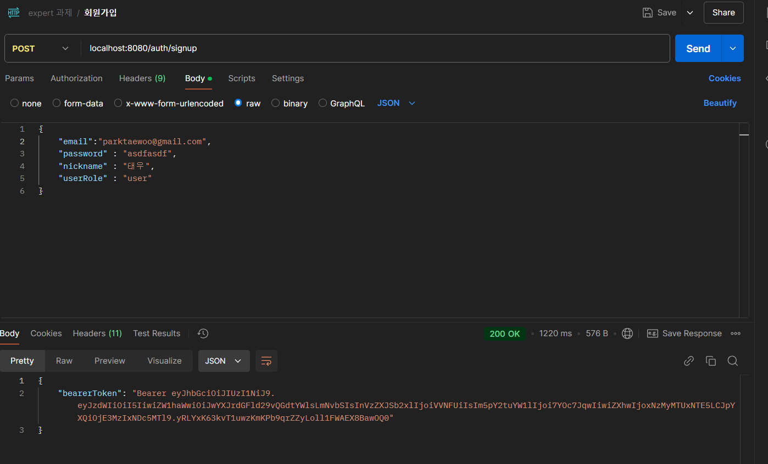Open response history clock icon
768x464 pixels.
click(203, 333)
